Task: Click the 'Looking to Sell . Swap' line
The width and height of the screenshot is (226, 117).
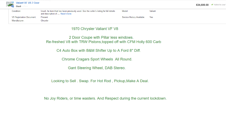Action: 100,81
